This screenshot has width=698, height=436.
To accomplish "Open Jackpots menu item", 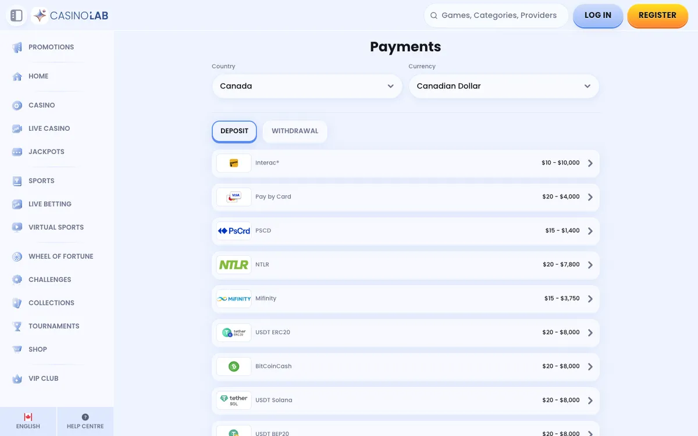I will (47, 152).
